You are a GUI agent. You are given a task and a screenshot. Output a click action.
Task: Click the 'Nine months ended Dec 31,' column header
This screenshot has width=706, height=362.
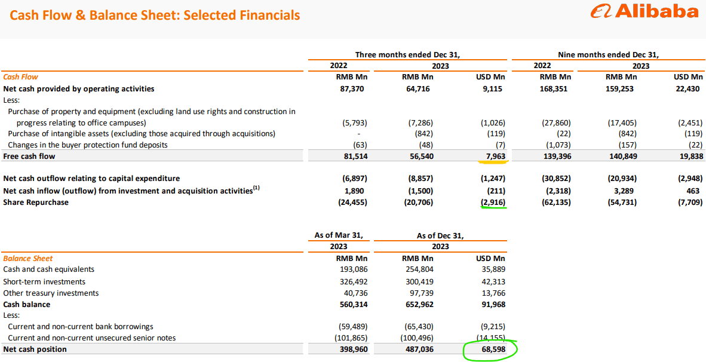[x=609, y=54]
